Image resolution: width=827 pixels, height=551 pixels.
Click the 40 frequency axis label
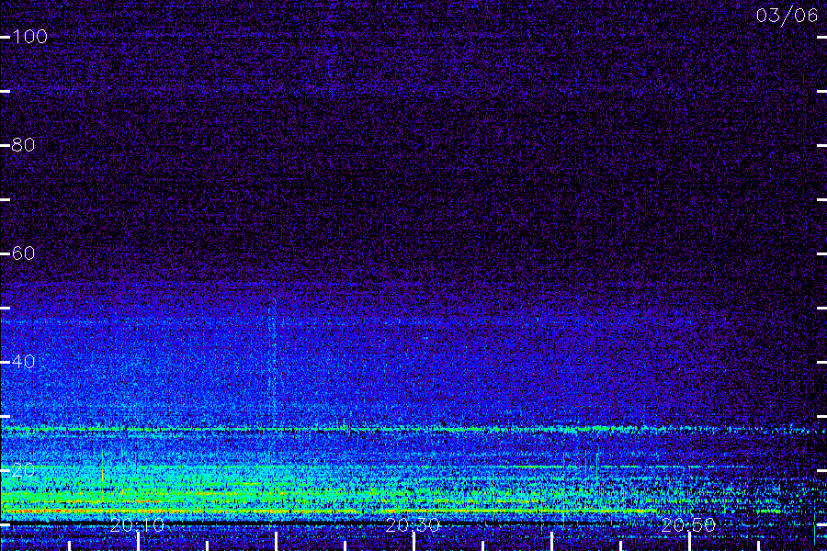(x=23, y=361)
